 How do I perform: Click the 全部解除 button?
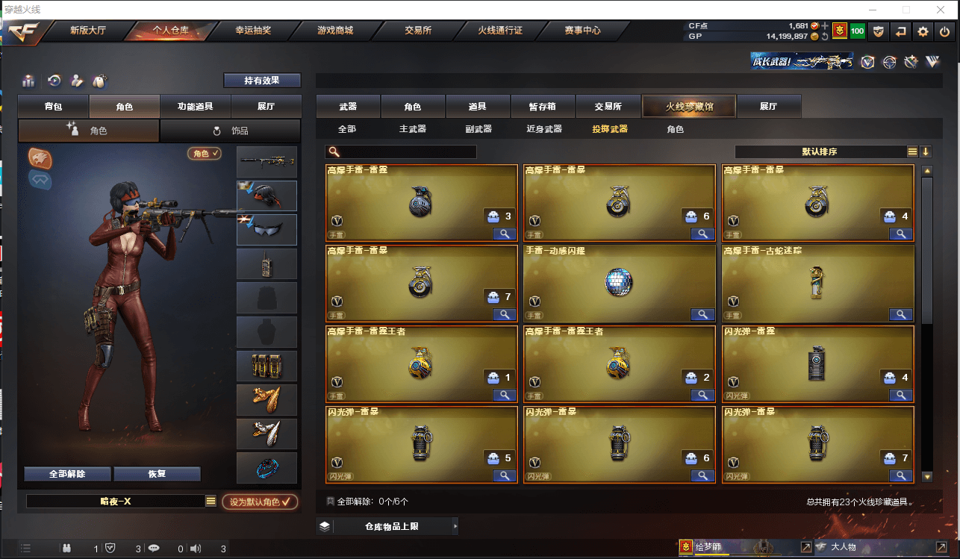pos(67,474)
